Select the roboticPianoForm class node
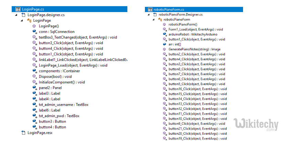Screen dimensions: 284x144 tap(177, 19)
